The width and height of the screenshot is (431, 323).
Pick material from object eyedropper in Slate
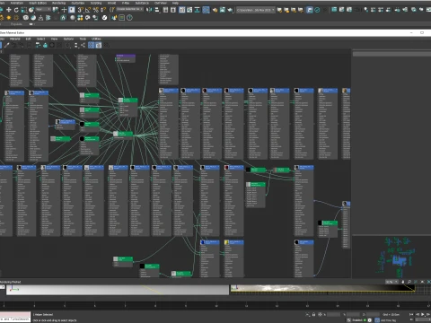point(7,45)
